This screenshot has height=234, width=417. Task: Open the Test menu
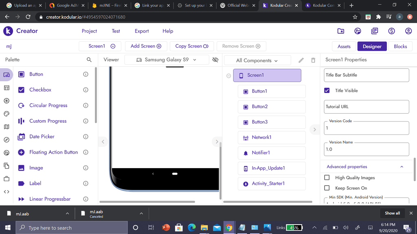[x=116, y=31]
